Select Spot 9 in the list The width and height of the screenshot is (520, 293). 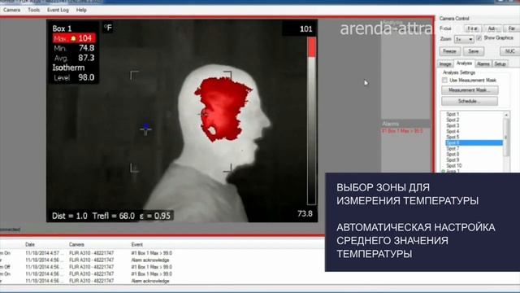(453, 160)
